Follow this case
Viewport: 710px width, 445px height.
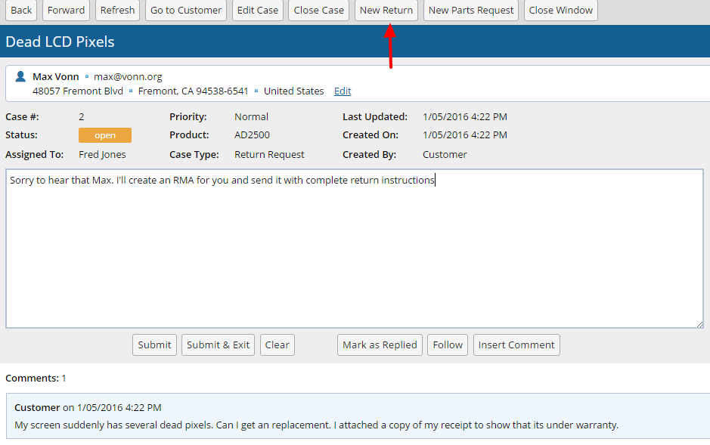[448, 345]
